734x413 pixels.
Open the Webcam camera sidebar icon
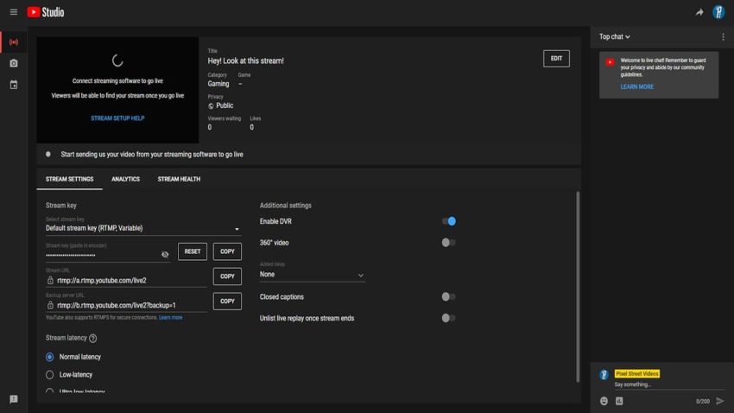[x=14, y=63]
